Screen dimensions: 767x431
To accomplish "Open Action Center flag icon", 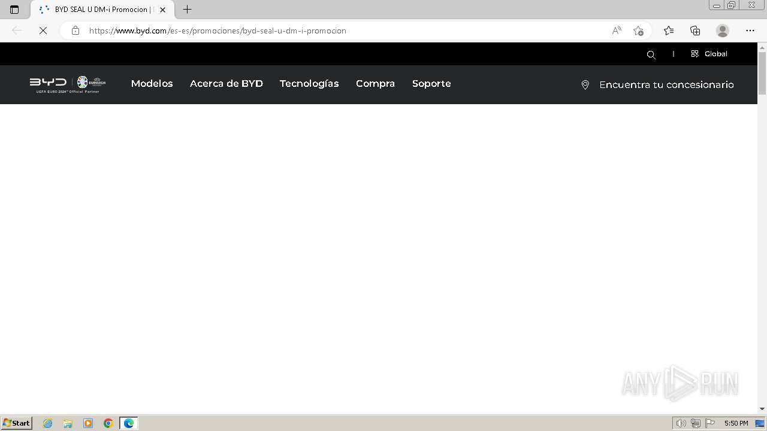I will tap(710, 423).
